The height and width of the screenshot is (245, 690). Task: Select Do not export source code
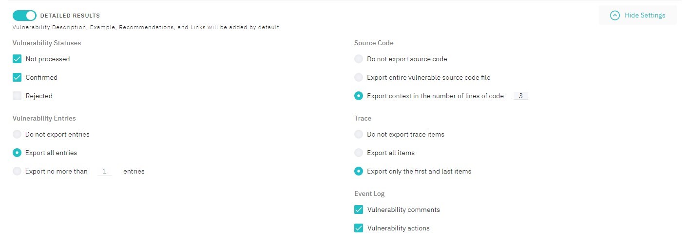[359, 59]
